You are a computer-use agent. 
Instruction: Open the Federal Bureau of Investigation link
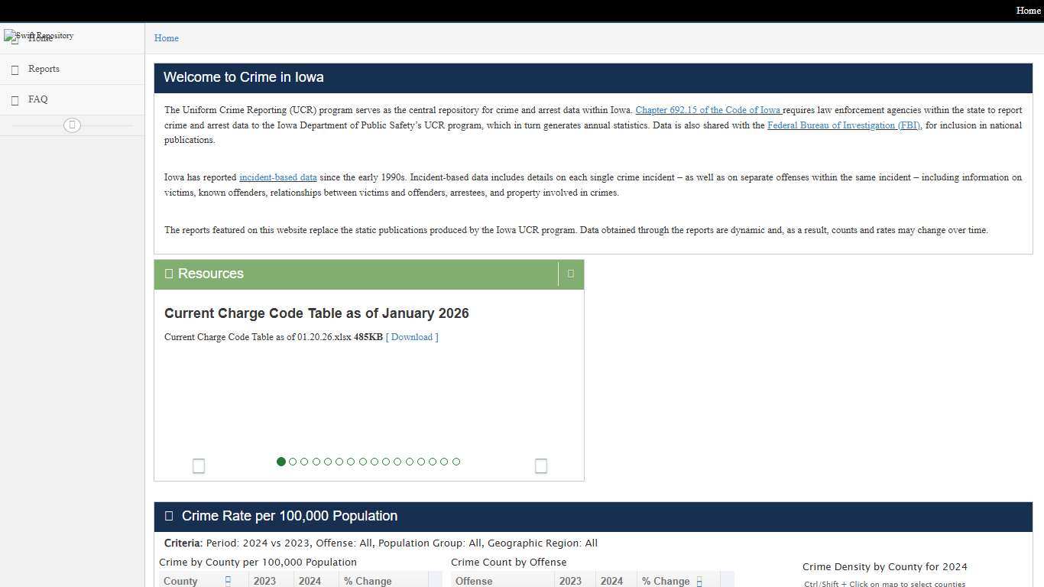[x=844, y=125]
